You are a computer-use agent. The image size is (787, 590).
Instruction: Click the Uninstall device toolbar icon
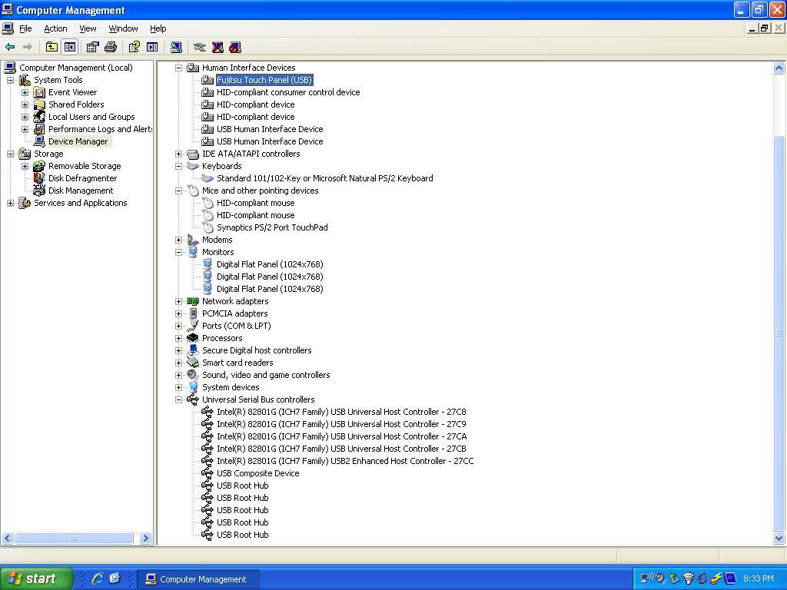pos(218,47)
